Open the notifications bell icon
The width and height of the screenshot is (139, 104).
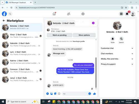[127, 14]
